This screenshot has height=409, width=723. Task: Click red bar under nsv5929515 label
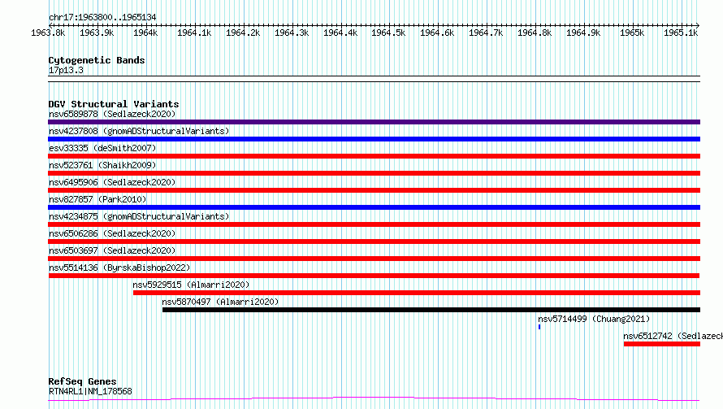click(x=417, y=293)
